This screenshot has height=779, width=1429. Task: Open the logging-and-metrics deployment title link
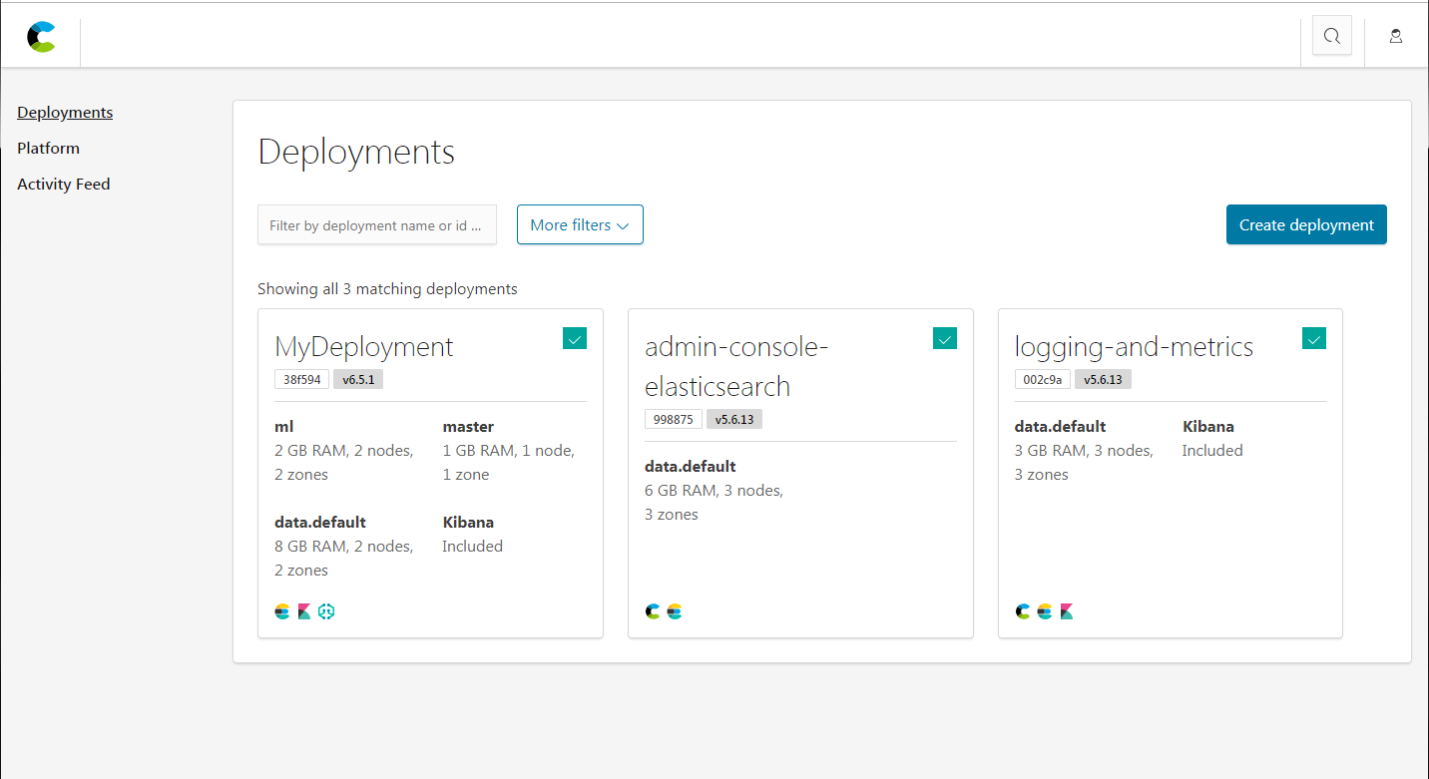pos(1134,346)
